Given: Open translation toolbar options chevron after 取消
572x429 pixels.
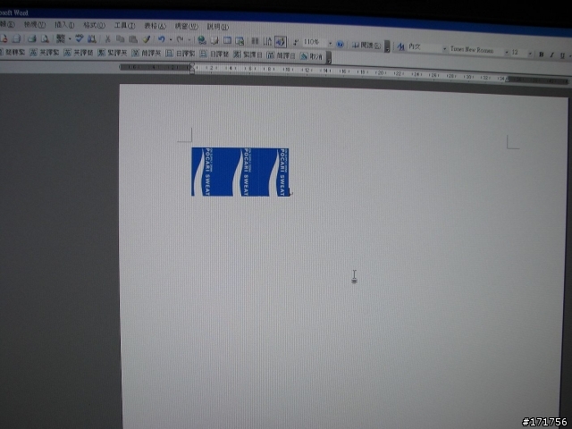Looking at the screenshot, I should 329,57.
